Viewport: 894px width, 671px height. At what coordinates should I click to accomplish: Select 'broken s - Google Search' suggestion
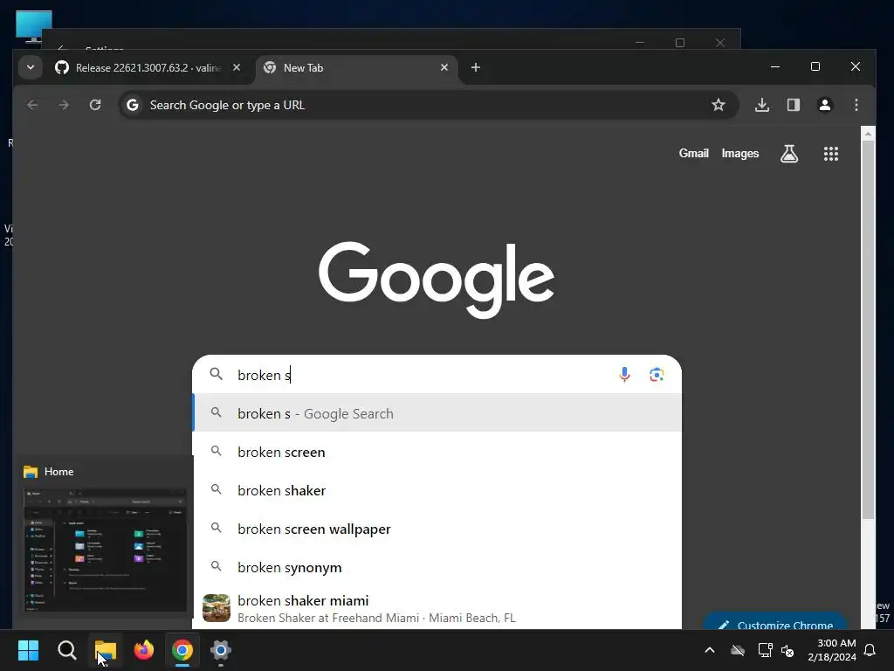point(437,413)
